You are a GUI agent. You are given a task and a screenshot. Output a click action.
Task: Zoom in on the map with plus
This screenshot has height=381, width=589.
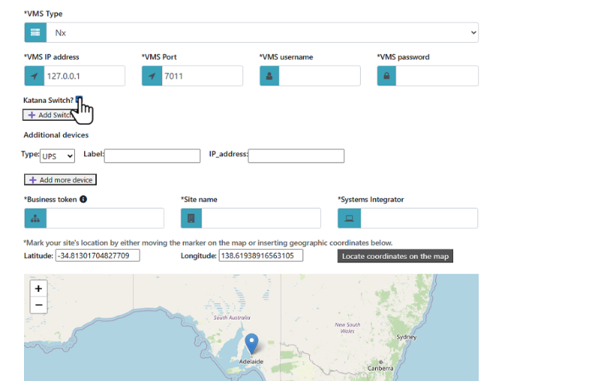(x=38, y=289)
